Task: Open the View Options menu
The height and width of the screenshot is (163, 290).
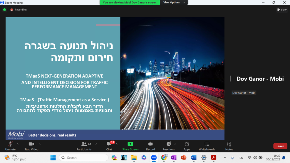Action: pos(173,3)
